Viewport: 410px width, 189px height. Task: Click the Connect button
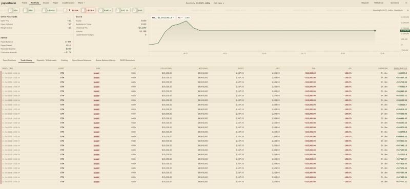pos(395,3)
